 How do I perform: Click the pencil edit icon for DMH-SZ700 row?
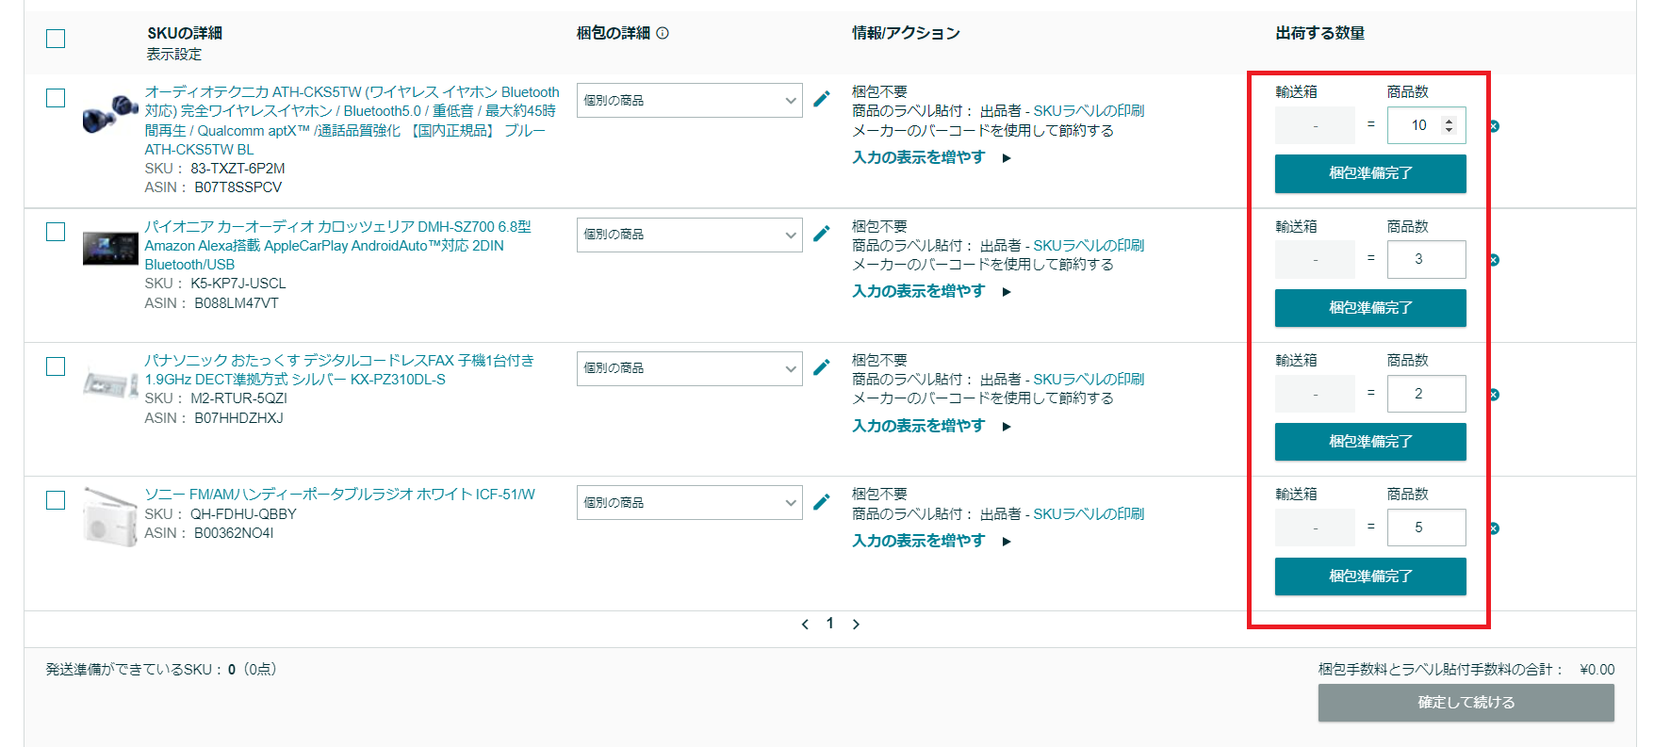[x=822, y=234]
